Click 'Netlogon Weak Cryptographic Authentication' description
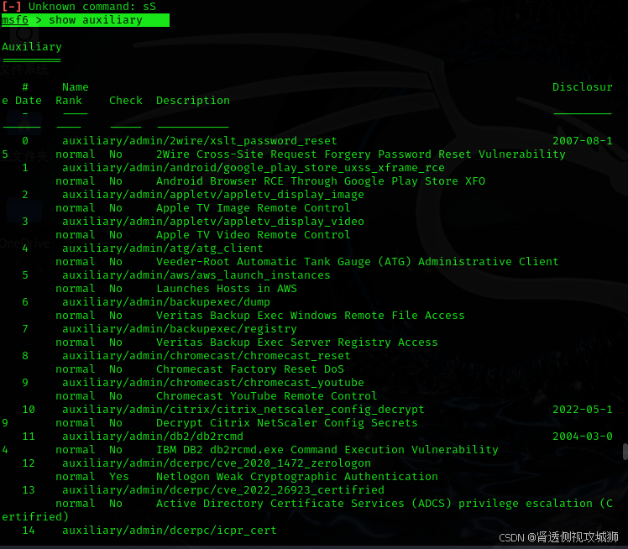This screenshot has width=628, height=549. [x=296, y=477]
